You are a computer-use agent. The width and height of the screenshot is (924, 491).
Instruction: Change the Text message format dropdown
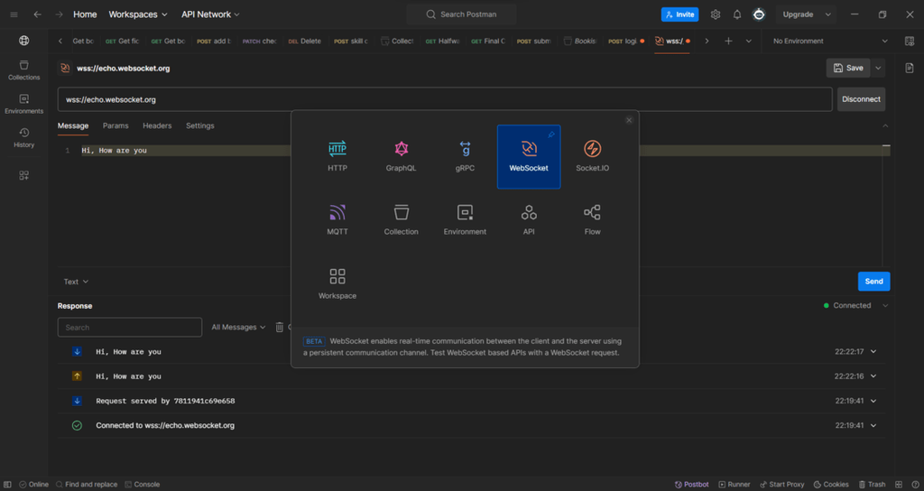pos(76,282)
